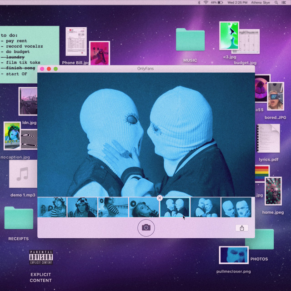Select the bored.JPG photo file
291x291 pixels.
point(276,96)
